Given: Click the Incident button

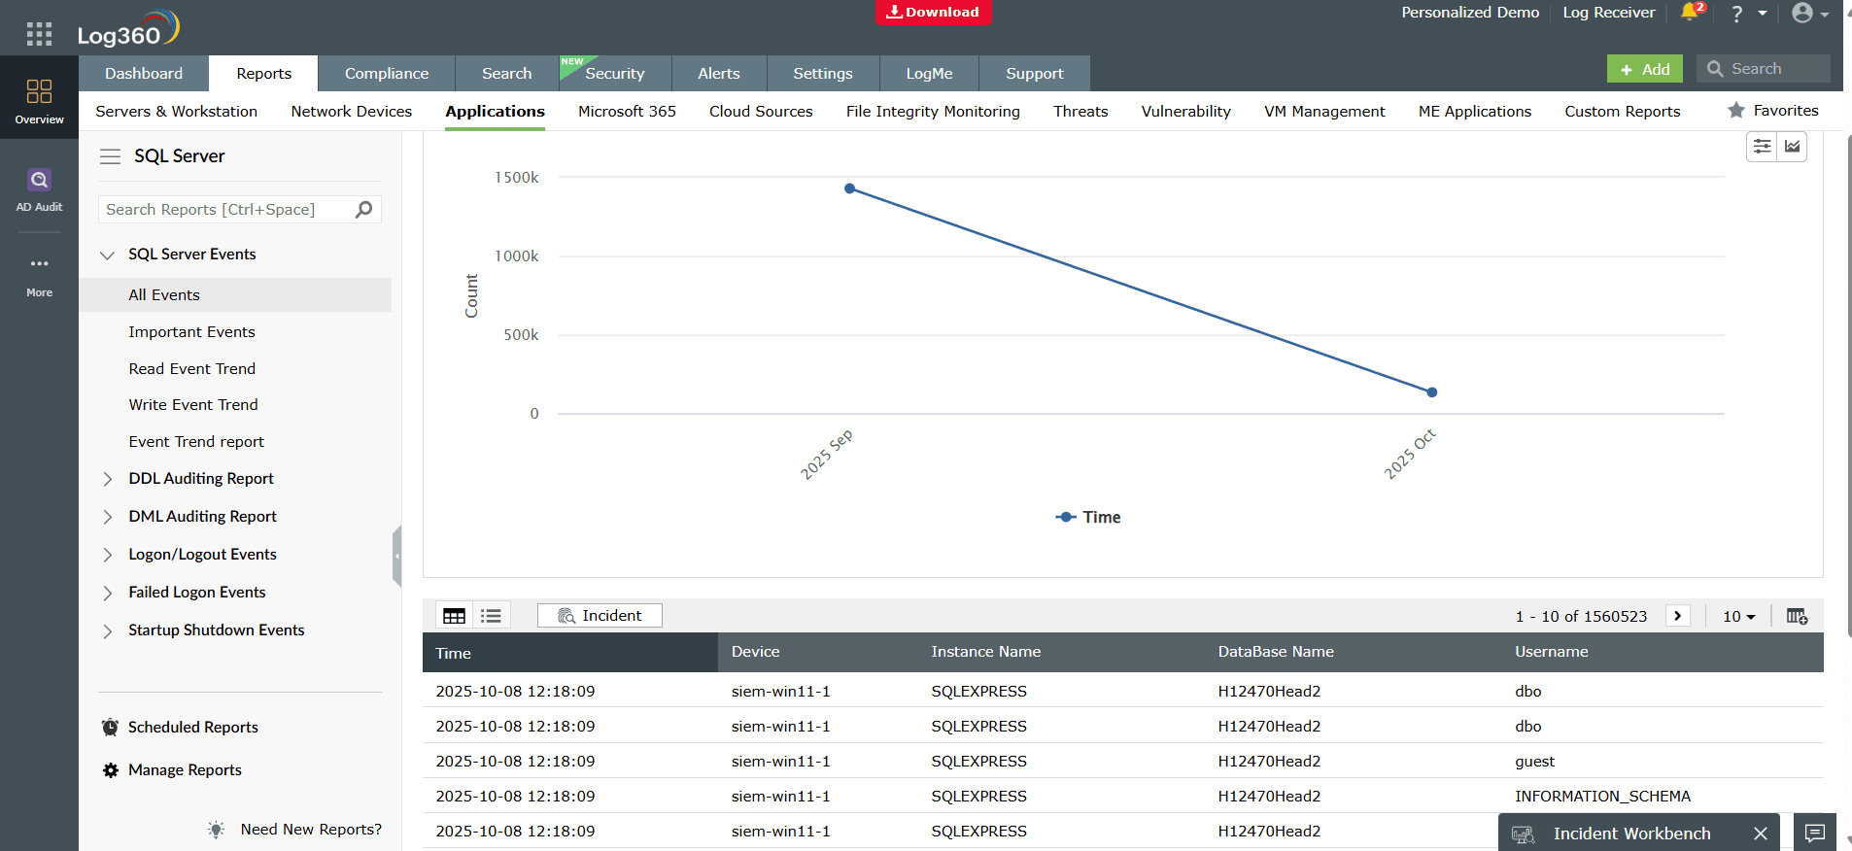Looking at the screenshot, I should pos(600,615).
